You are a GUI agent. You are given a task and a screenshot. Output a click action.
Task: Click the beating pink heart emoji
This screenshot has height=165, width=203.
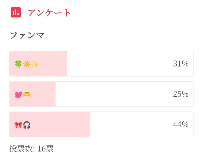[x=18, y=95]
